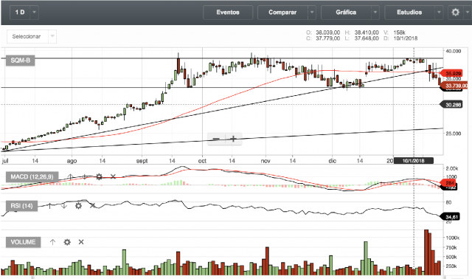This screenshot has width=472, height=279.
Task: Expand the Comparar dropdown arrow
Action: coord(312,13)
